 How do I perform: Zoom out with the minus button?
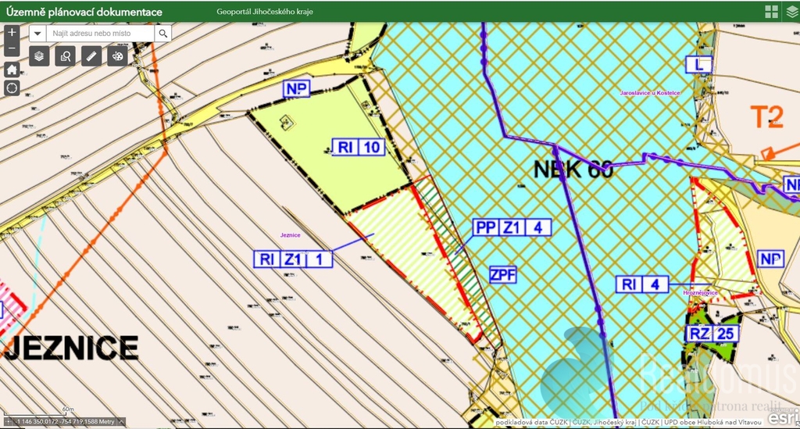12,49
